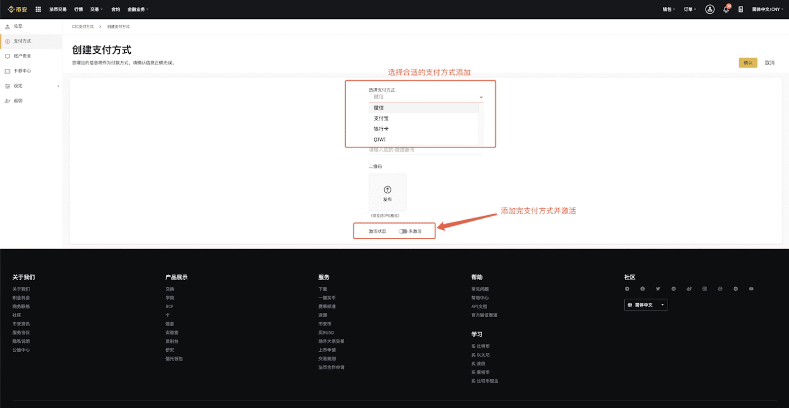
Task: Click the 卡券中心 ticket icon in the sidebar
Action: (7, 71)
